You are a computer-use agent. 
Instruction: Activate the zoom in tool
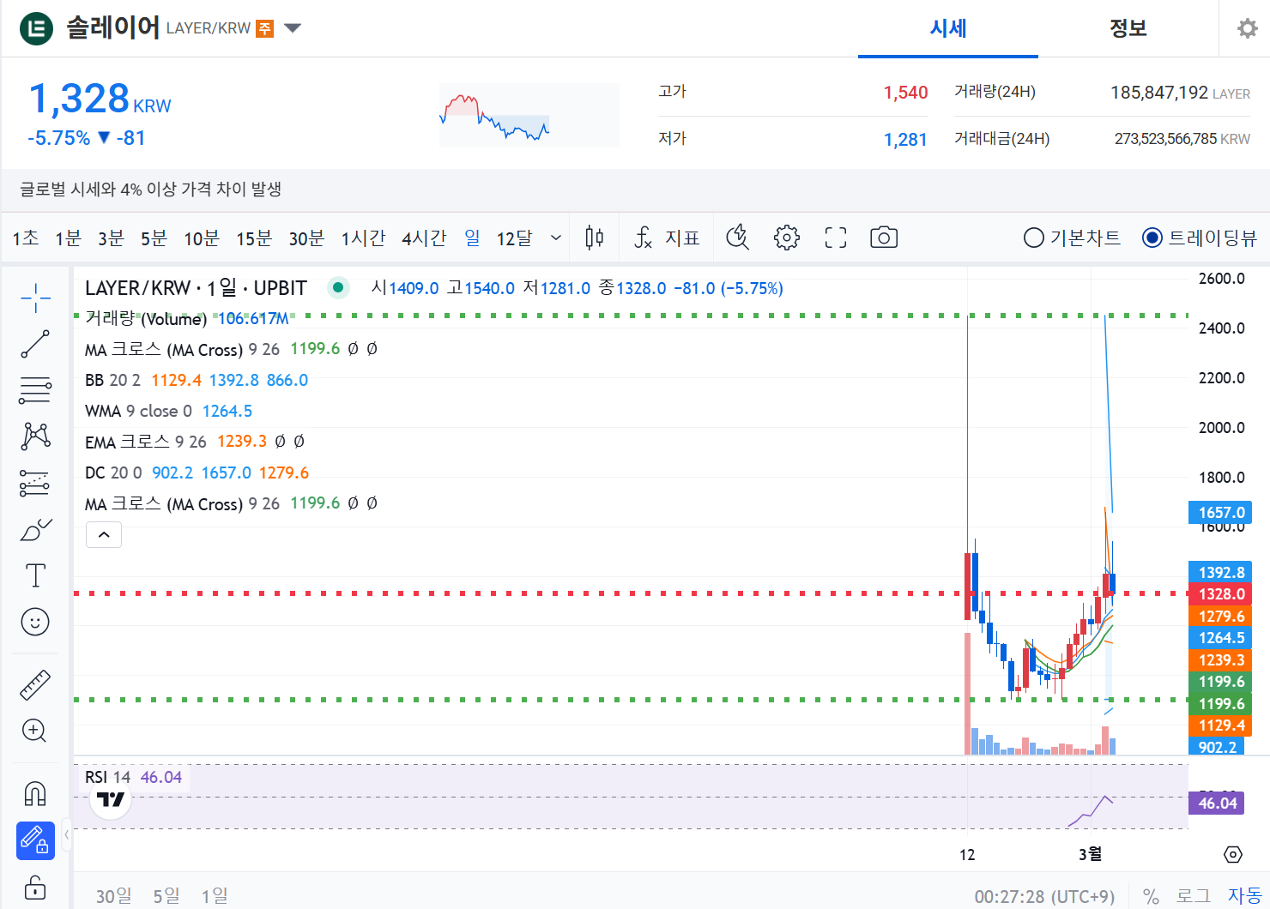[x=35, y=731]
